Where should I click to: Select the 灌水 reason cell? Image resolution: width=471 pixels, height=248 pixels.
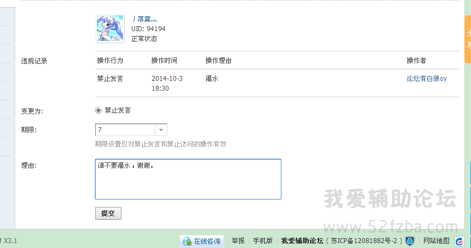pyautogui.click(x=212, y=79)
